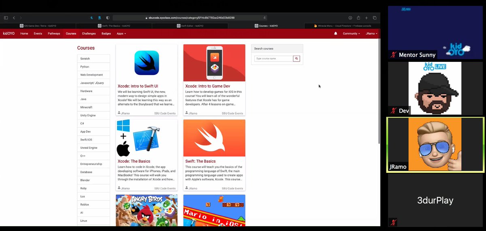Open the Xcode: Intro to Swift UI title

point(138,86)
